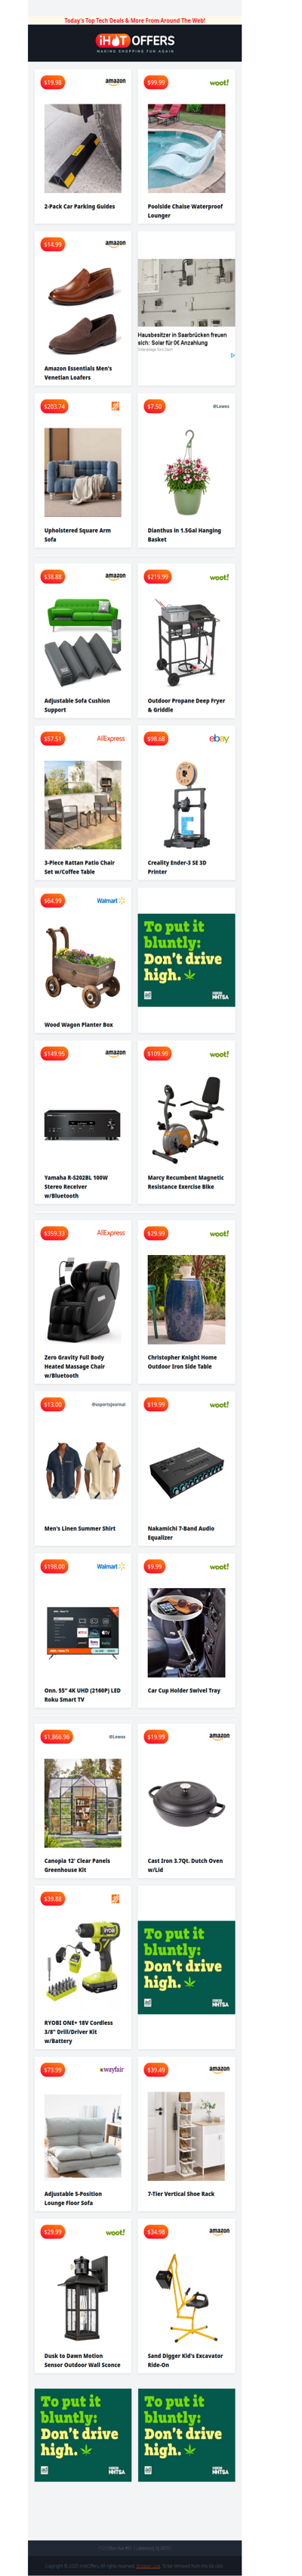302x2576 pixels.
Task: Click the red link in the footer
Action: point(147,2566)
